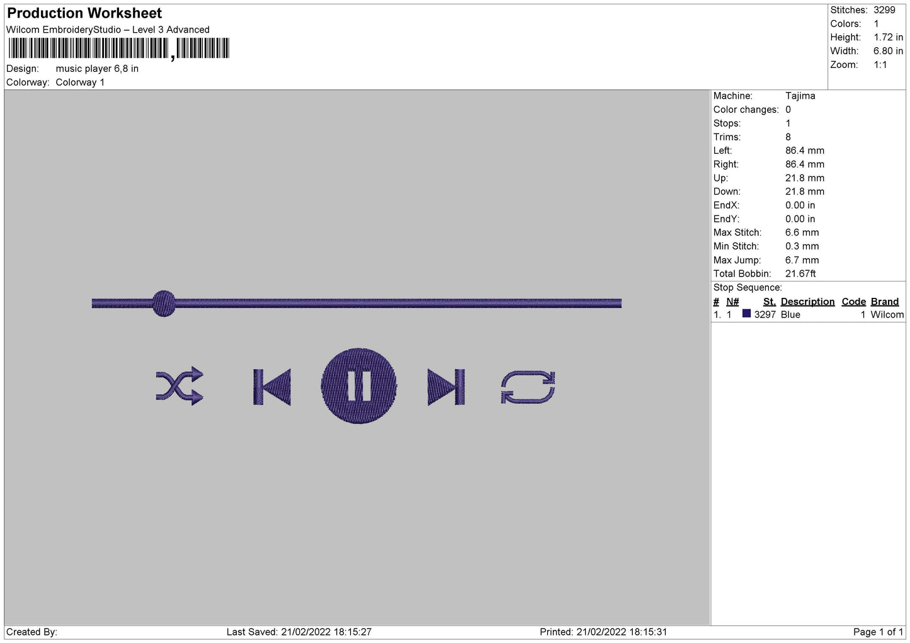Click the Brand column header
Image resolution: width=910 pixels, height=643 pixels.
[x=884, y=302]
